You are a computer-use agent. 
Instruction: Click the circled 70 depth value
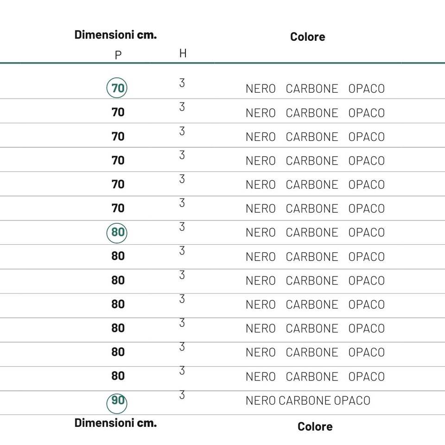(117, 88)
